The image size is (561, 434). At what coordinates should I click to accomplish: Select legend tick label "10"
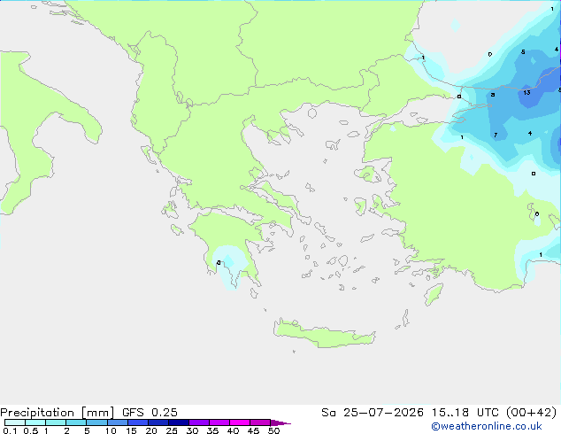pyautogui.click(x=111, y=430)
